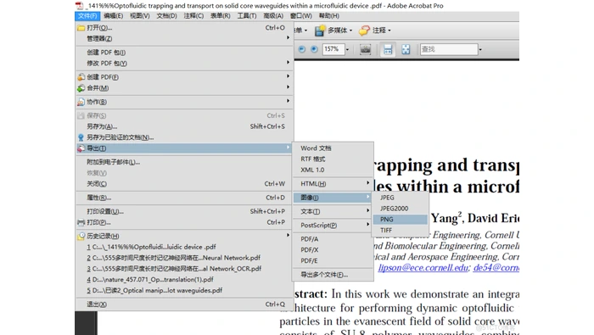This screenshot has width=594, height=335.
Task: Click the lipson@ece.cornell.edu email link
Action: click(423, 268)
